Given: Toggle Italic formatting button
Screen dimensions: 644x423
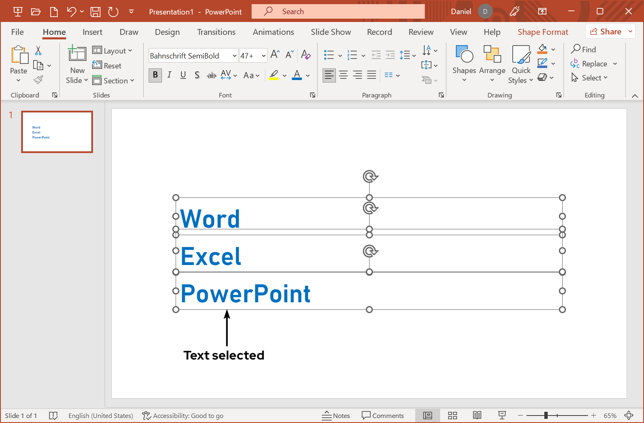Looking at the screenshot, I should tap(169, 75).
